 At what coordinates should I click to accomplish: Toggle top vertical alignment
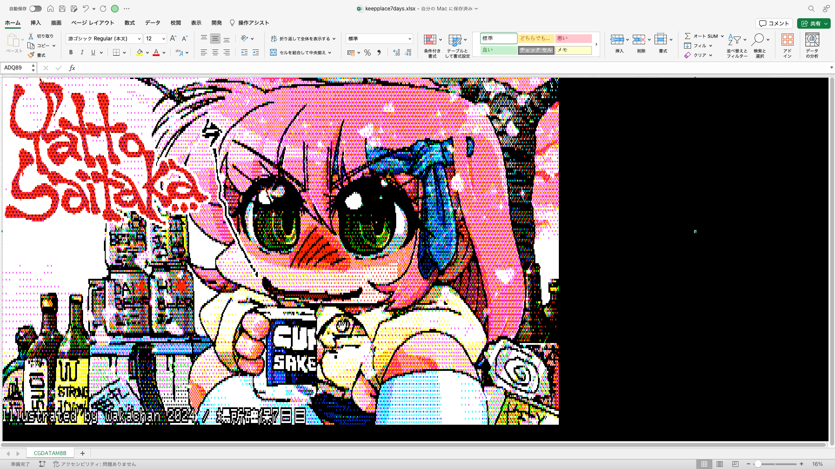[x=204, y=39]
